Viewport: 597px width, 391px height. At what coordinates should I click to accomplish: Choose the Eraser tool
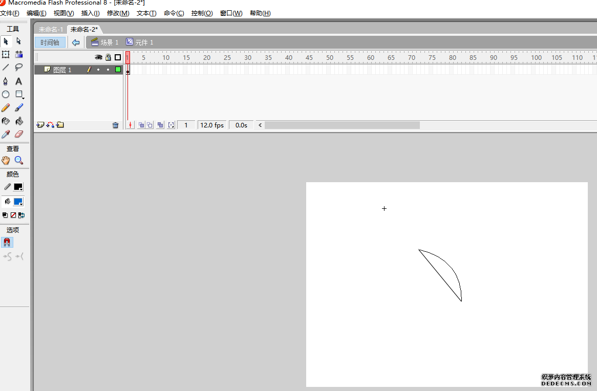[x=19, y=135]
